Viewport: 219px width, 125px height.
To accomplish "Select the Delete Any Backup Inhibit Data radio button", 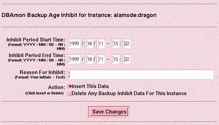I will (x=69, y=93).
